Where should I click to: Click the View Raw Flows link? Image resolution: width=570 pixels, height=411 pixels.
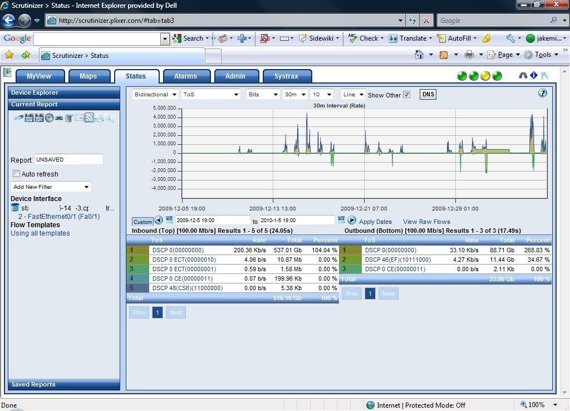[426, 222]
